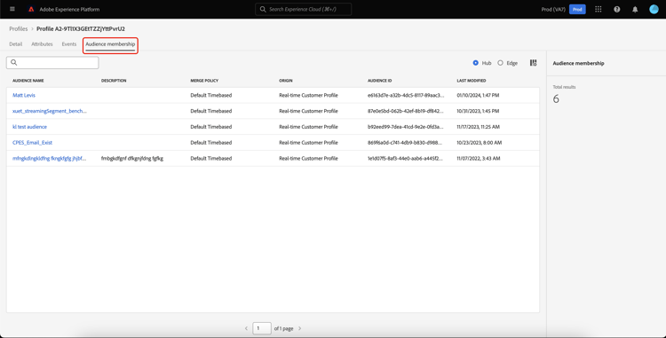
Task: Open the CPES_Email_Exist audience
Action: pyautogui.click(x=32, y=143)
